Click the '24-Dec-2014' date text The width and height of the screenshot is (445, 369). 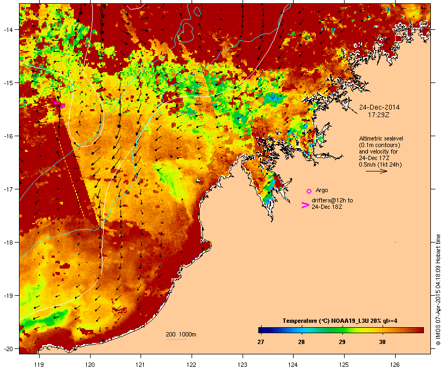379,107
